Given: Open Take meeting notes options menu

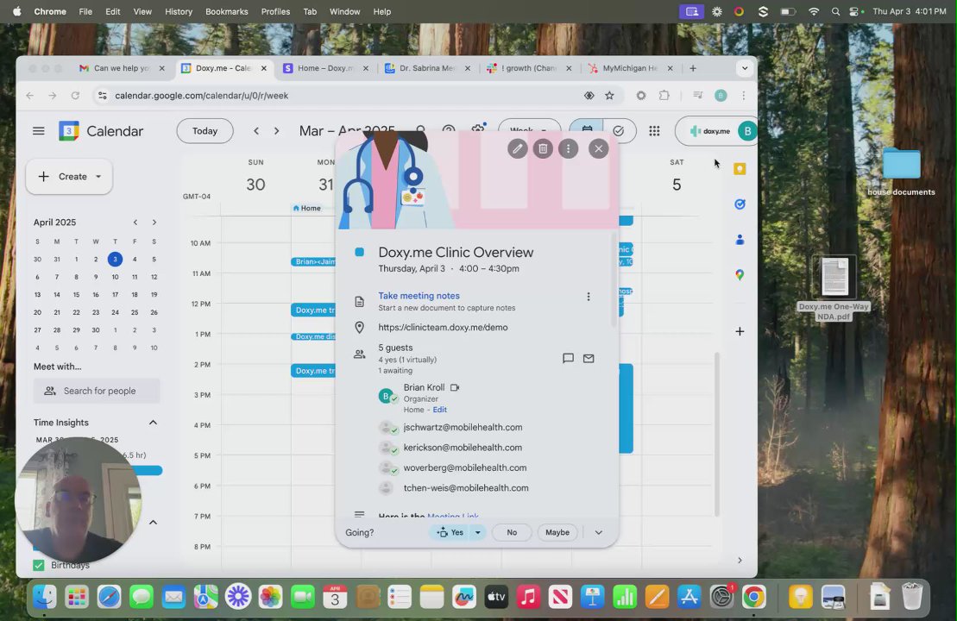Looking at the screenshot, I should click(589, 297).
